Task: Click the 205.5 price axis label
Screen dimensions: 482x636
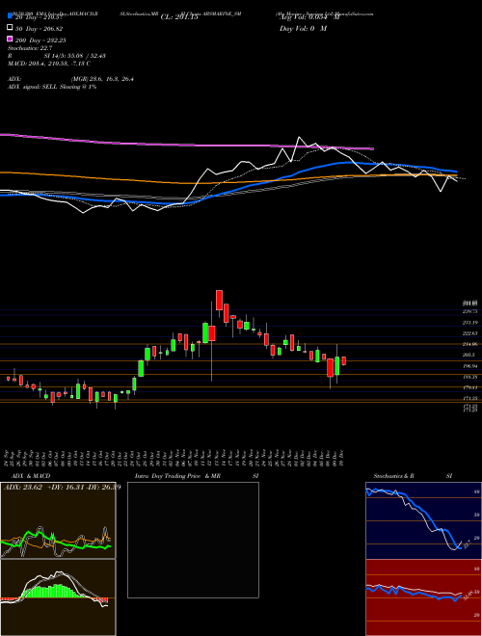Action: click(470, 355)
